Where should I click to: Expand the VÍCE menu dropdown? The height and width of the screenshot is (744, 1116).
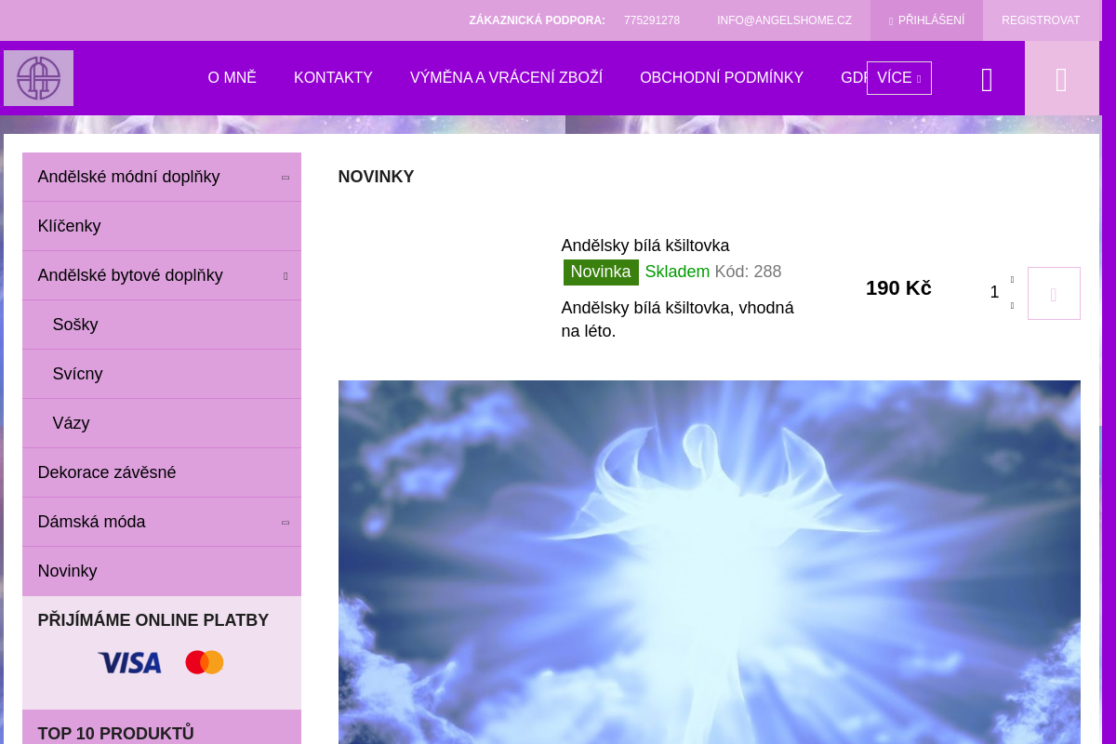898,78
